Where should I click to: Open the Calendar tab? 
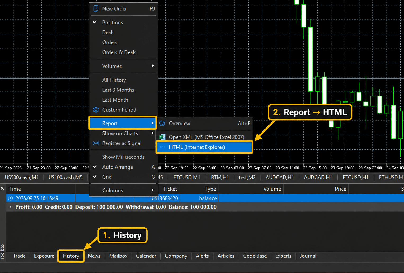[146, 256]
